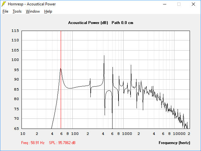Open the File menu
Screen dimensions: 201x151
pos(5,11)
